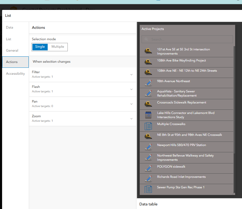Screen dimensions: 242x209
Task: Click the Active Projects list title
Action: click(153, 29)
